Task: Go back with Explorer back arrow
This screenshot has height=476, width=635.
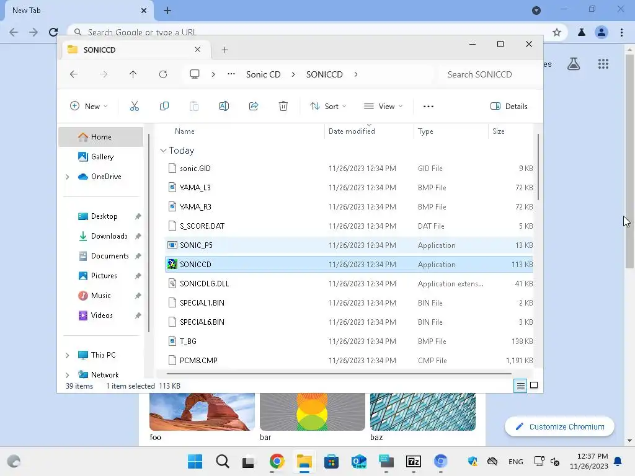Action: 74,74
